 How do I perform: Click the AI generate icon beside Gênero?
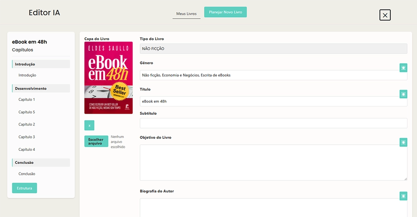[x=403, y=68]
